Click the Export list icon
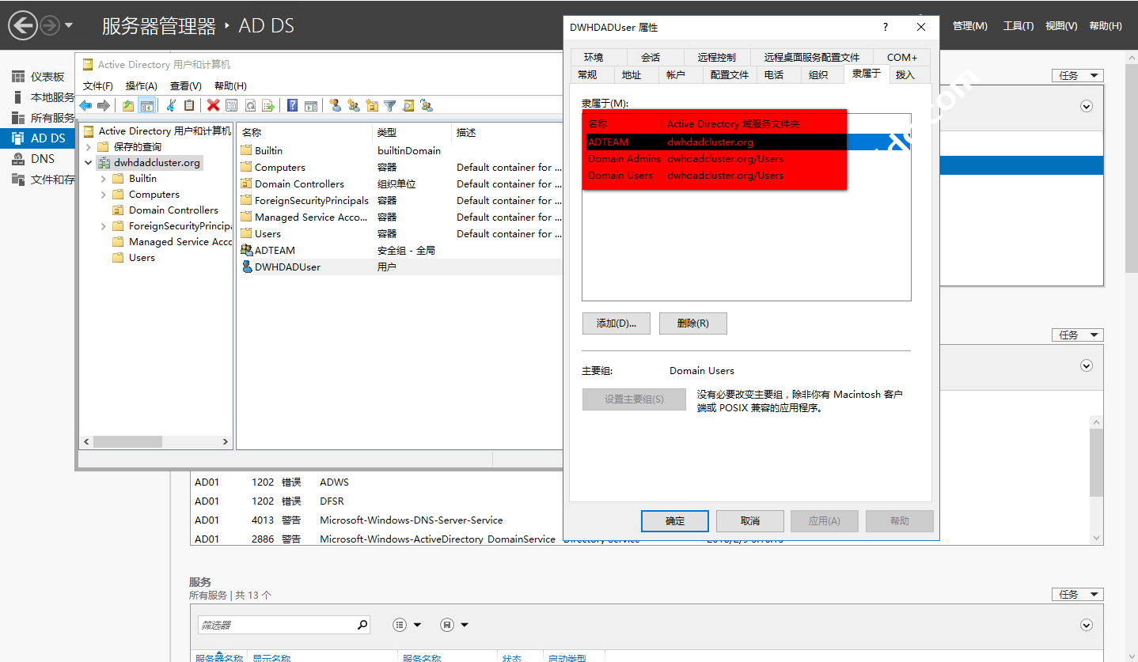1138x662 pixels. coord(268,105)
